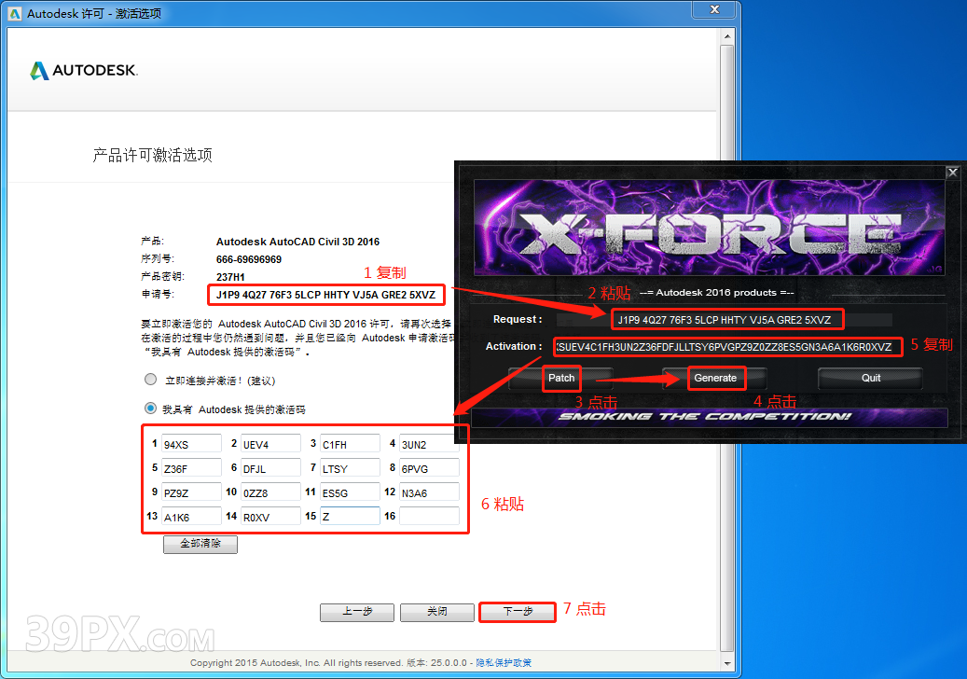The height and width of the screenshot is (679, 967).
Task: Click the 上一步 previous step button
Action: click(x=357, y=612)
